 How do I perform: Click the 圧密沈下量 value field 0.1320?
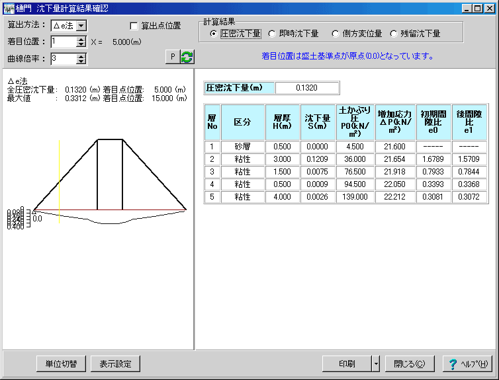tap(307, 88)
